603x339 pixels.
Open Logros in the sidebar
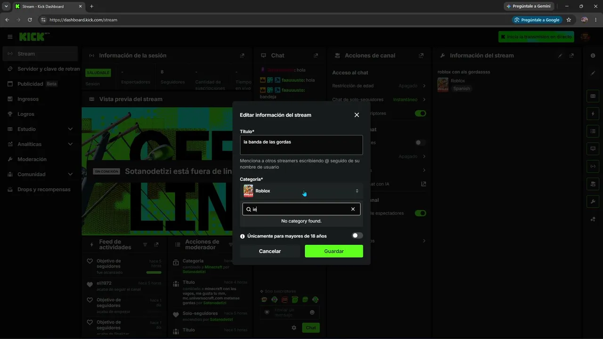40,114
